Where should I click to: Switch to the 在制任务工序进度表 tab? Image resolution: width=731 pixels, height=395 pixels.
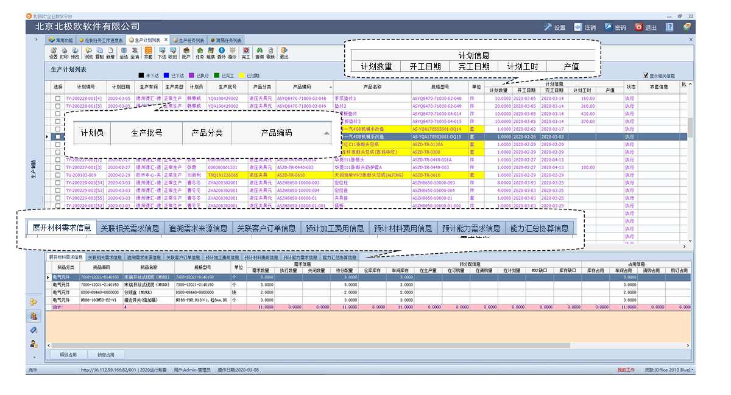[101, 40]
